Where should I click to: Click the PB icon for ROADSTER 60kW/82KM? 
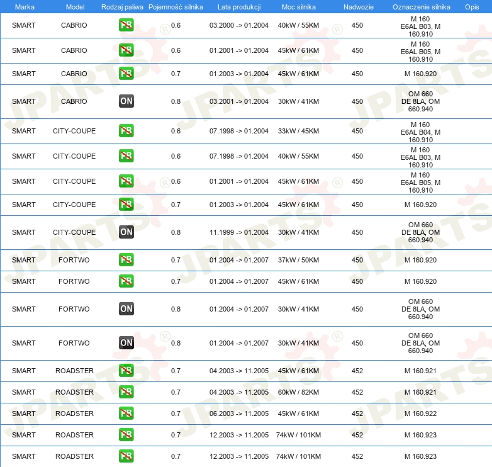(126, 392)
